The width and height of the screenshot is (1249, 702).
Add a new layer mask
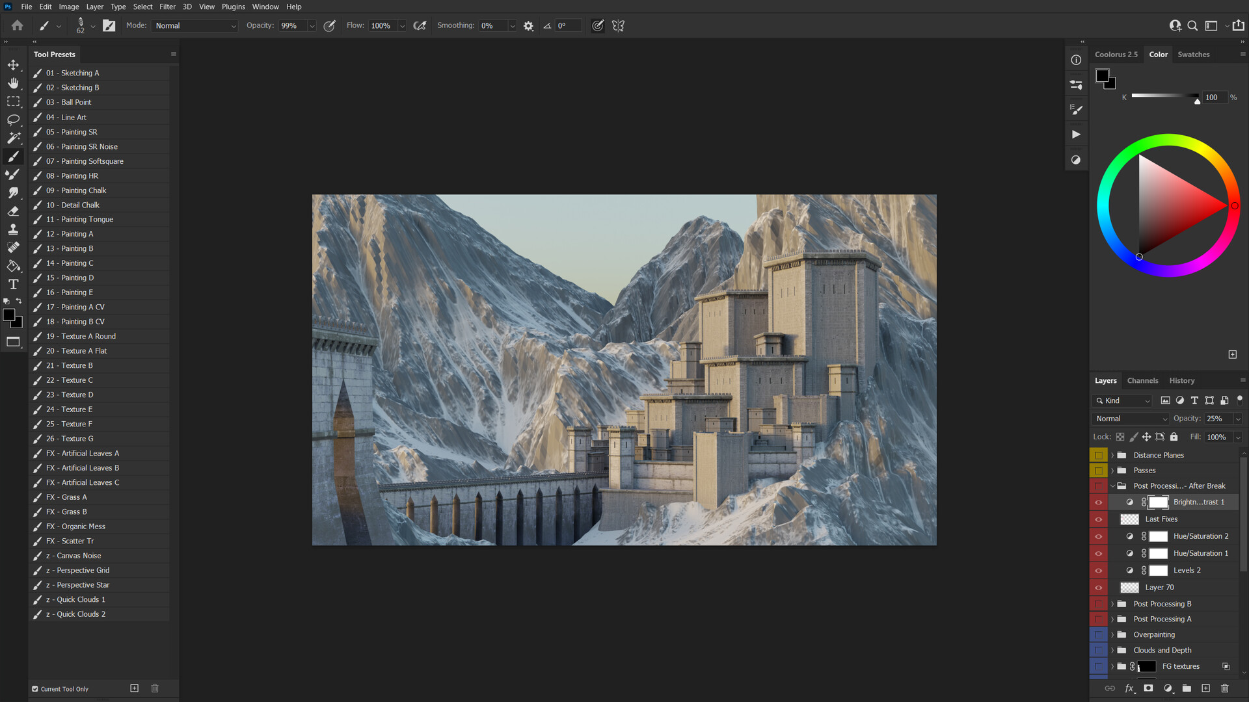pos(1149,688)
